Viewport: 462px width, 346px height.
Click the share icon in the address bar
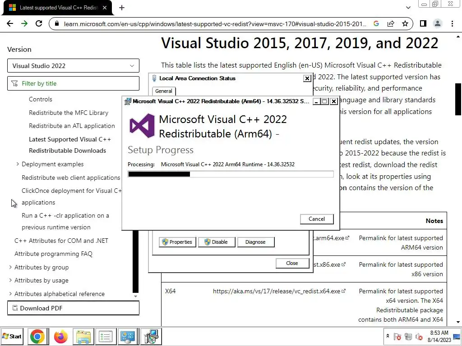tap(391, 23)
